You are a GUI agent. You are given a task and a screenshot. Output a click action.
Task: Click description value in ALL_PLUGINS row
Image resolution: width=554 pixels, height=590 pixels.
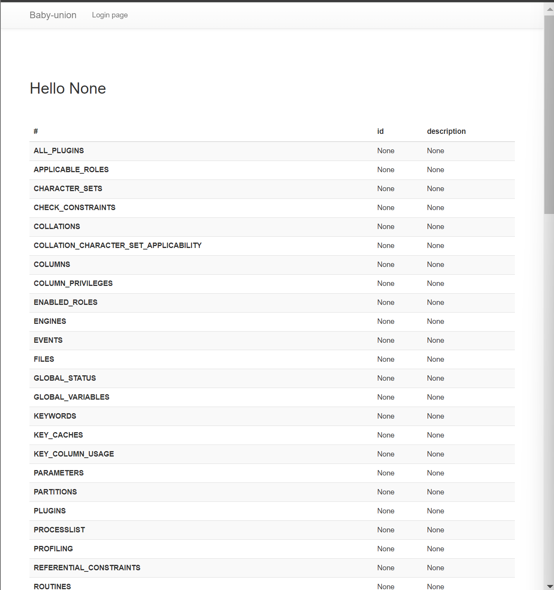click(x=436, y=151)
